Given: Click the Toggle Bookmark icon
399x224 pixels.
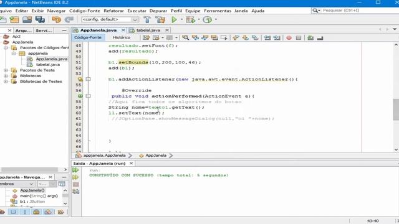Looking at the screenshot, I should pos(255,37).
